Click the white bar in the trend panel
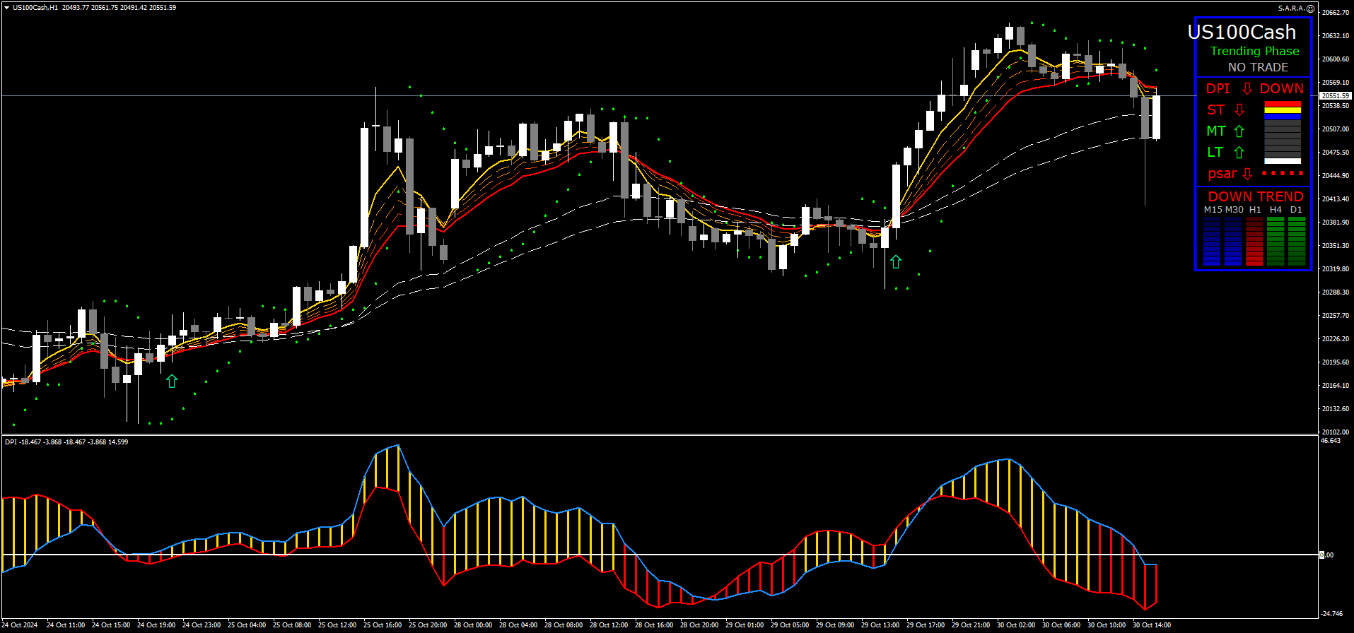 1282,161
